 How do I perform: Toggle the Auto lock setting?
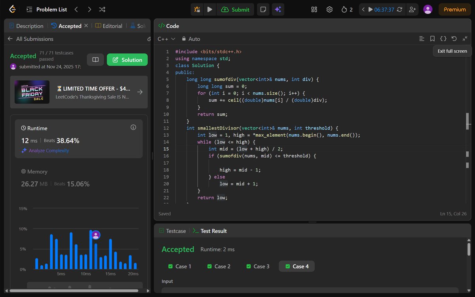[191, 39]
